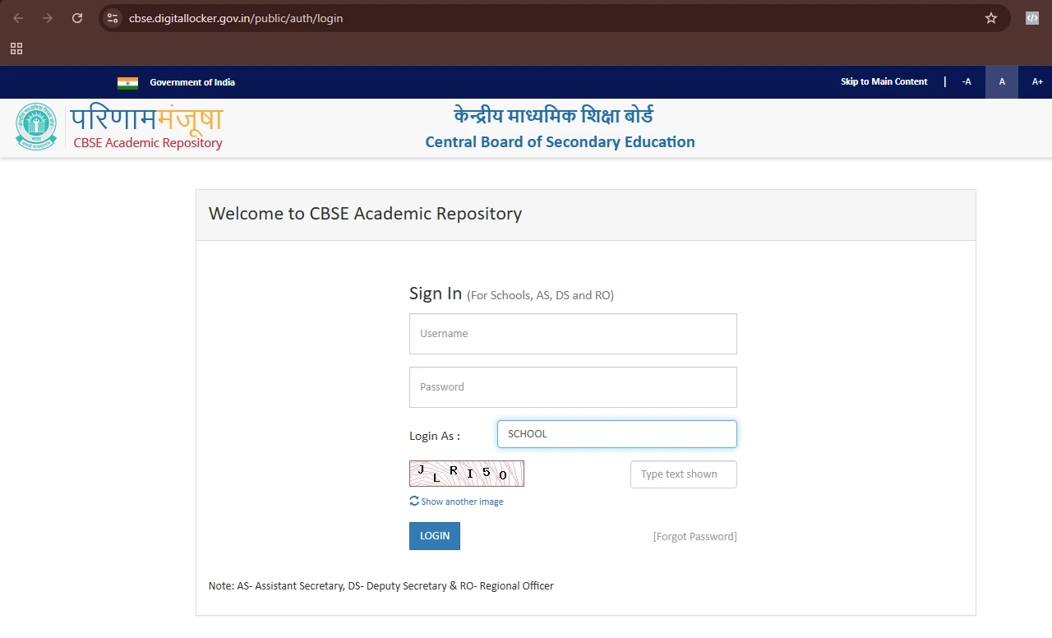
Task: Click the blue LOGIN button
Action: tap(435, 536)
